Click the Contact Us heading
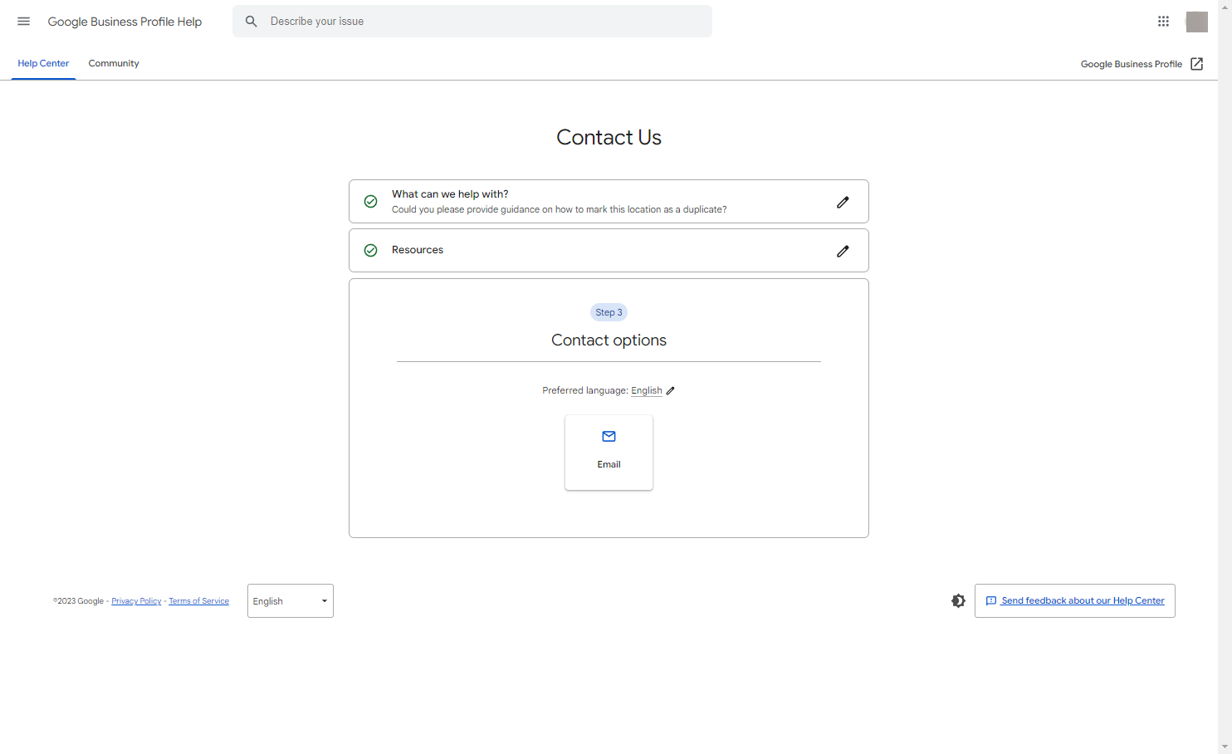This screenshot has height=754, width=1232. [609, 138]
